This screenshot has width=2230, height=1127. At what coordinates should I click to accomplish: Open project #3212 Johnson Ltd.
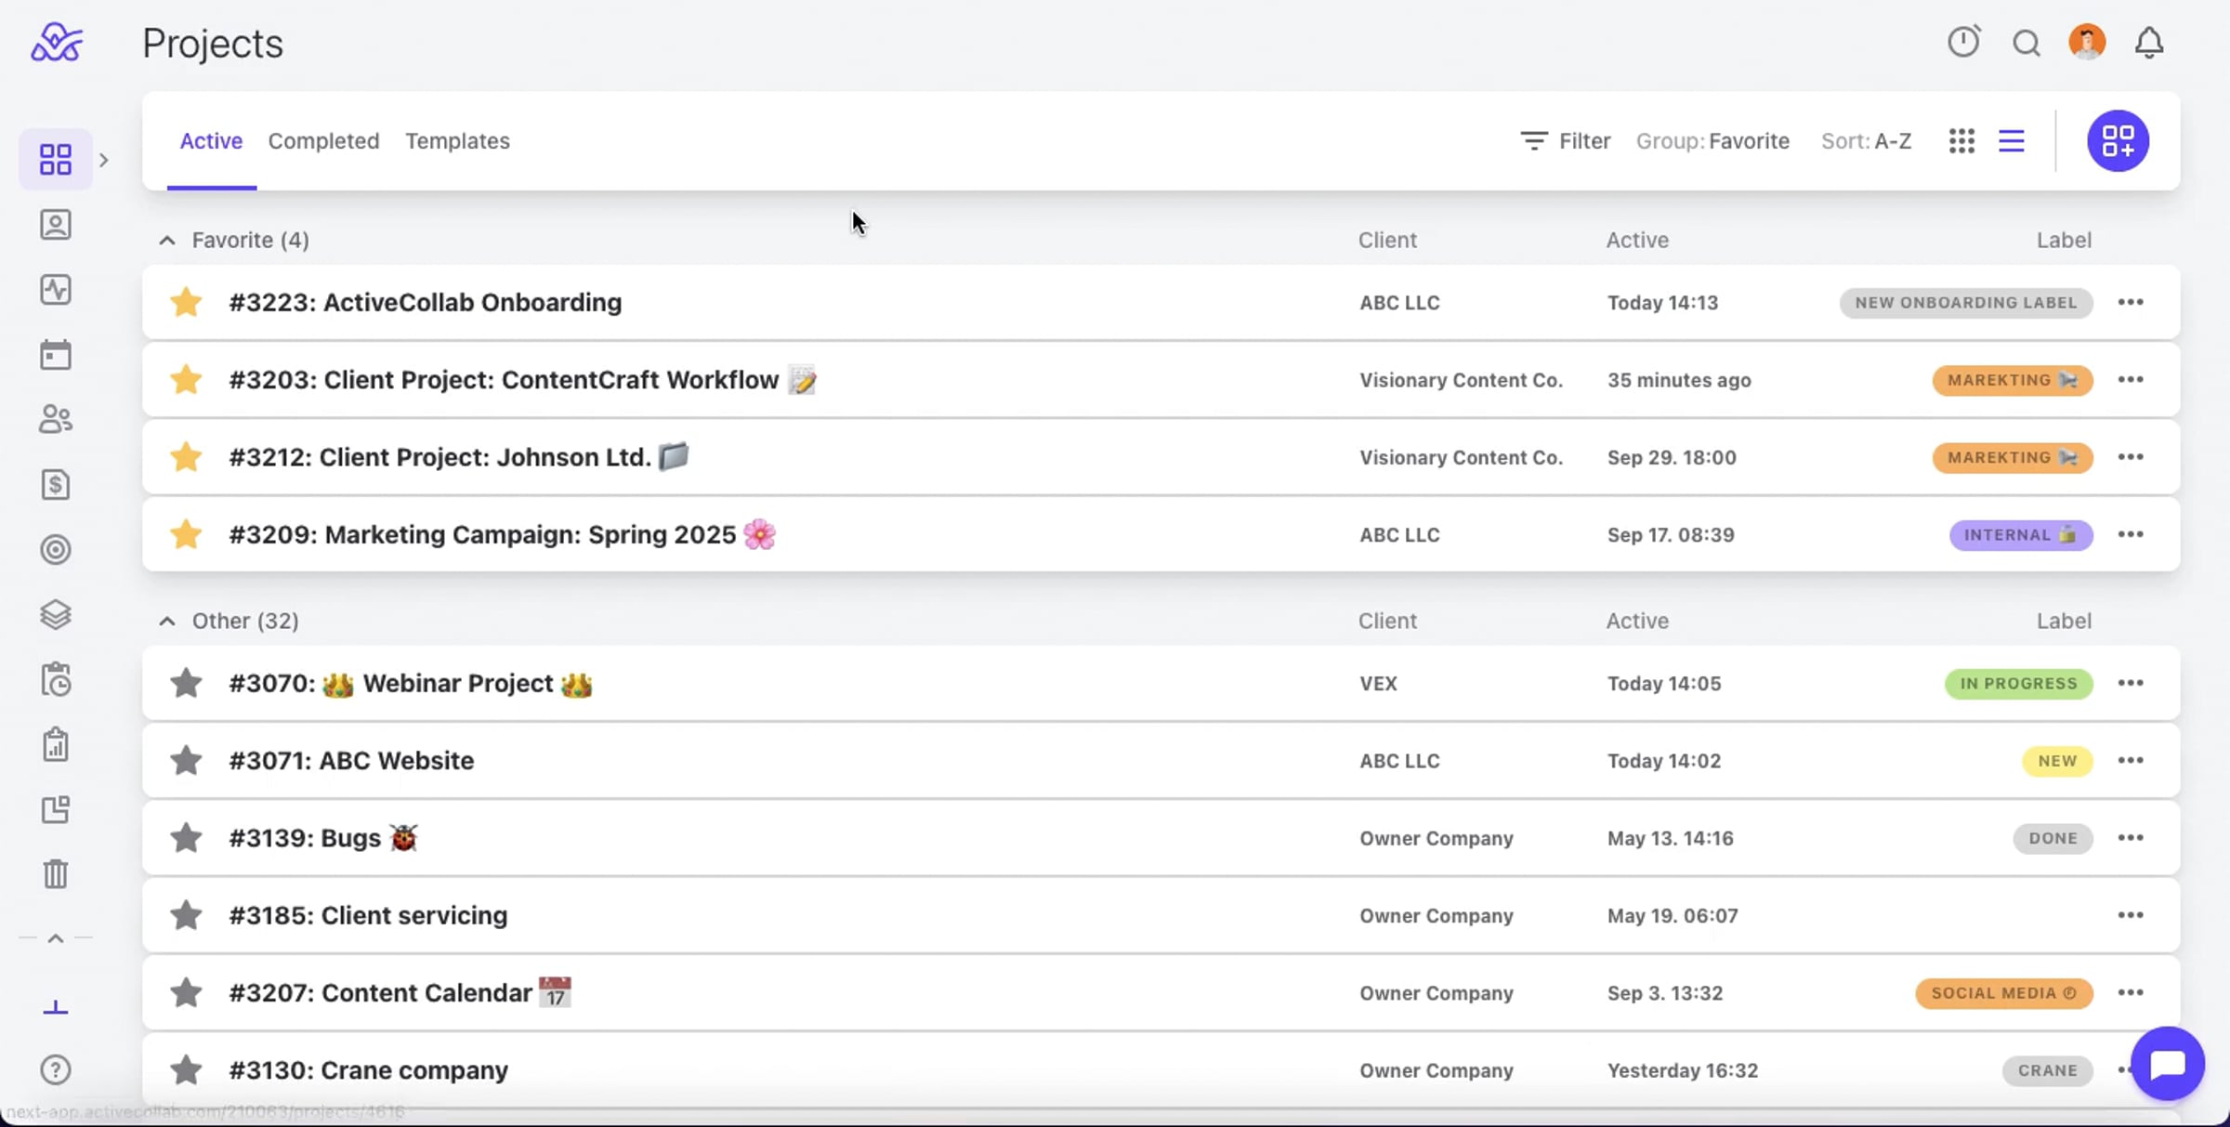pos(459,457)
